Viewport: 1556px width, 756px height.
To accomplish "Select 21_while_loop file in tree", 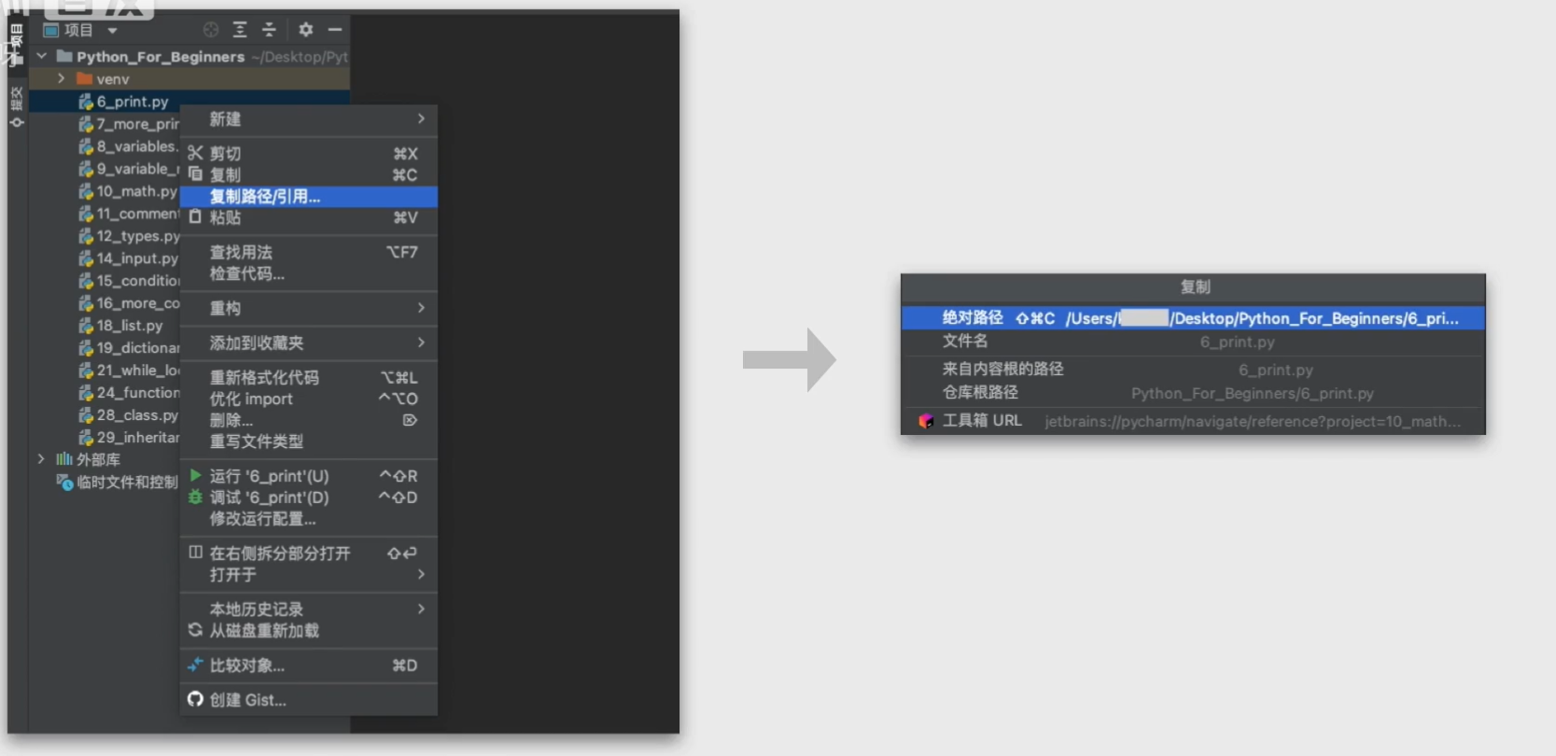I will point(129,371).
